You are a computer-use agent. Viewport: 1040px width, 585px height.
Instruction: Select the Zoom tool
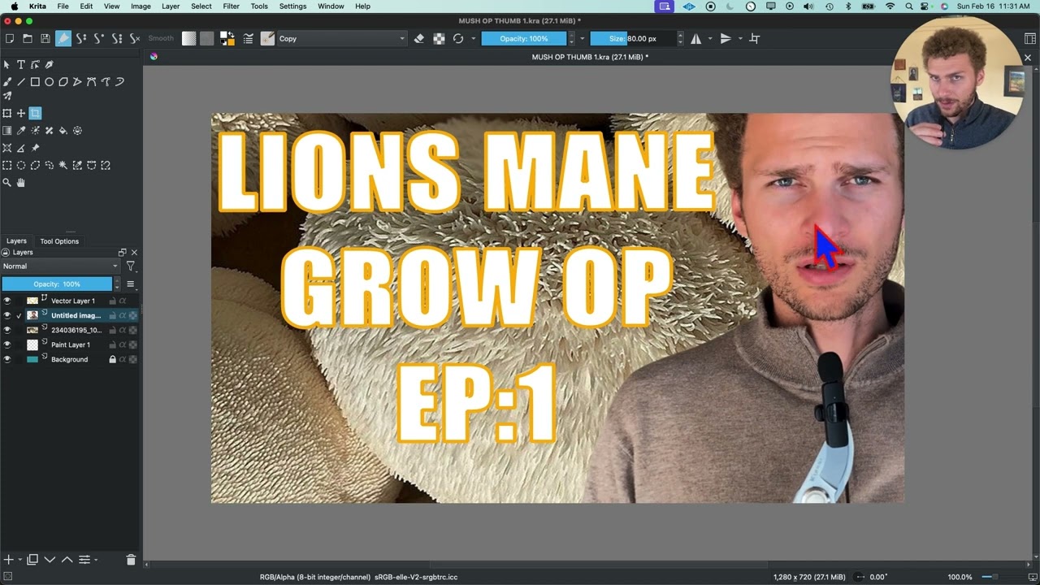pos(7,183)
